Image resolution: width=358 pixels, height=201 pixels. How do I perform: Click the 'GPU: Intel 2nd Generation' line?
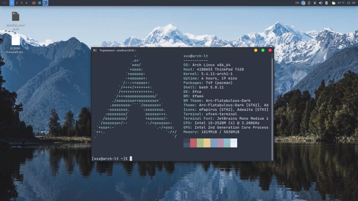(x=226, y=127)
